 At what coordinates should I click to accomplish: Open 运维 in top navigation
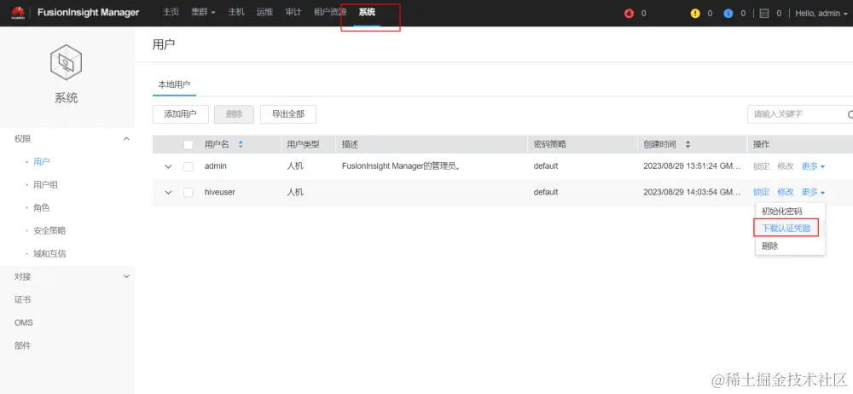point(265,13)
